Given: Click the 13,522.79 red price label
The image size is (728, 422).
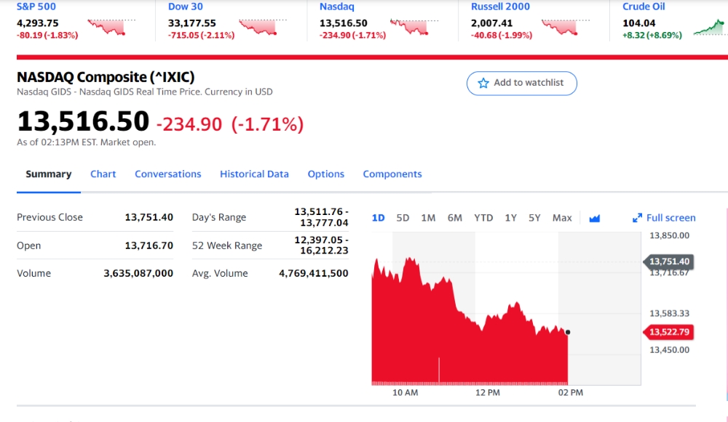Looking at the screenshot, I should (x=668, y=332).
